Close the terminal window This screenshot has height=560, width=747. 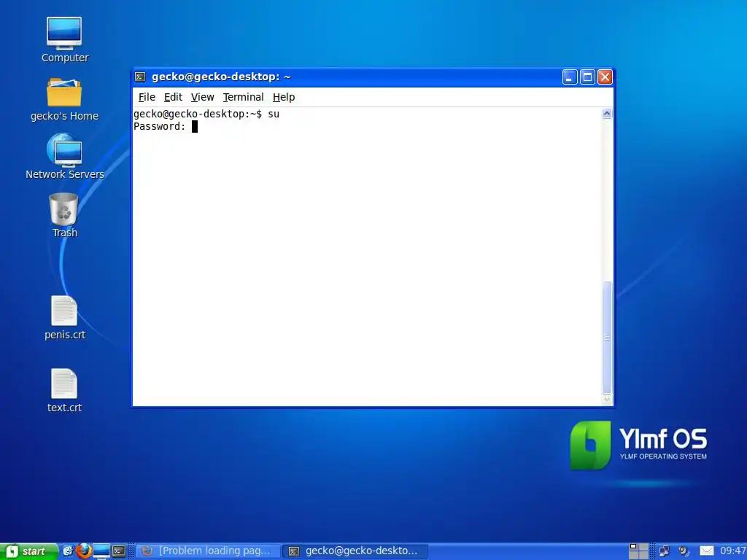[605, 77]
